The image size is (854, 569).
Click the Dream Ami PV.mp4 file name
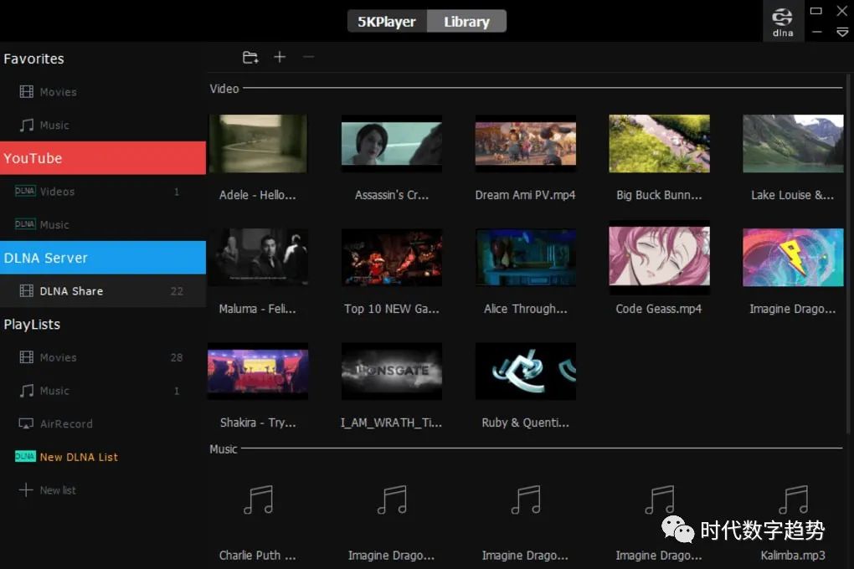[x=526, y=195]
